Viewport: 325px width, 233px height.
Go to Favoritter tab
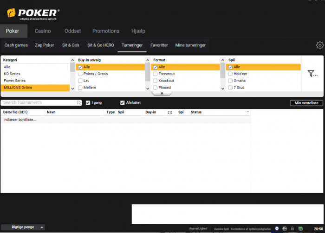(159, 45)
